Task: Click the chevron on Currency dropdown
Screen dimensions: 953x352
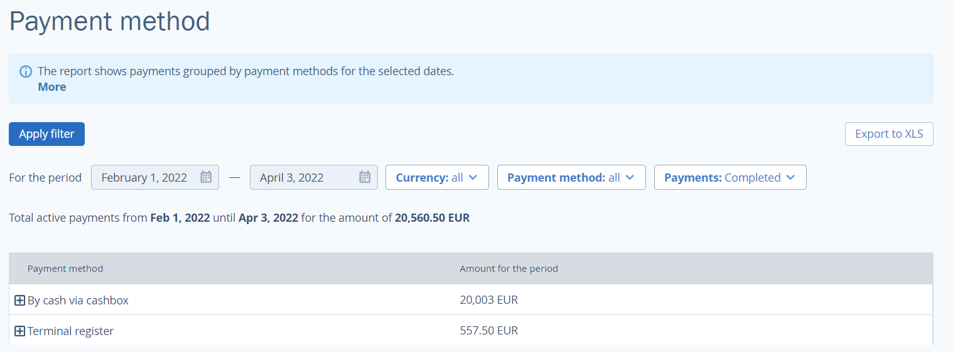Action: pos(473,177)
